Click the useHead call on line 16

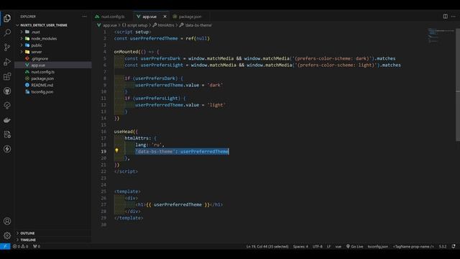[x=124, y=132]
